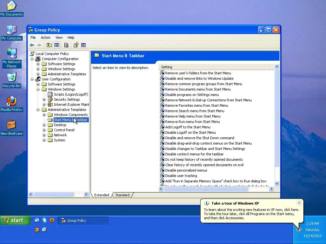326x244 pixels.
Task: Click the briefcase icon in the lower quick launch row
Action: [37, 229]
